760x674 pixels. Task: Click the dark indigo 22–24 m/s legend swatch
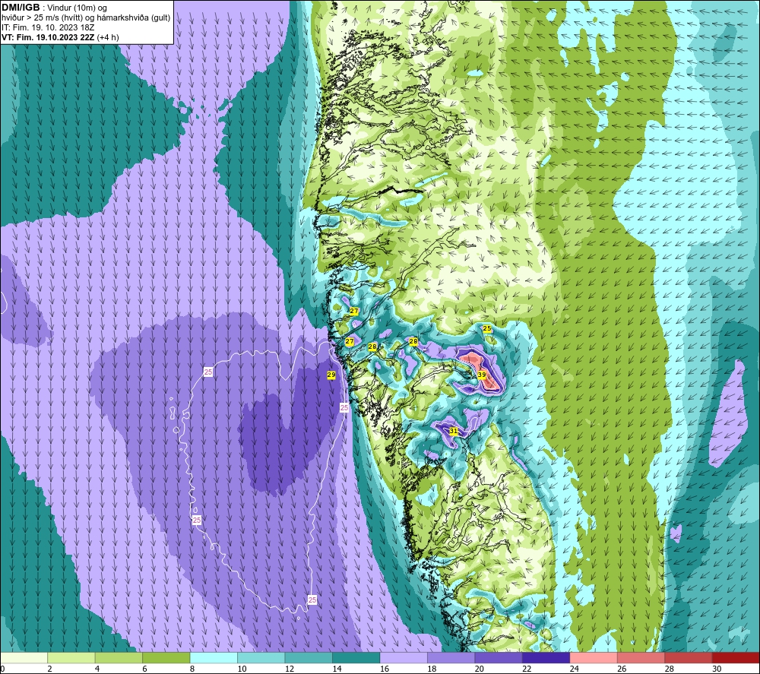point(546,658)
